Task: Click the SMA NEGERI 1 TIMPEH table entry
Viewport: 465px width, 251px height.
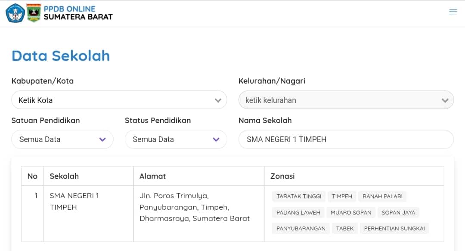Action: [74, 201]
